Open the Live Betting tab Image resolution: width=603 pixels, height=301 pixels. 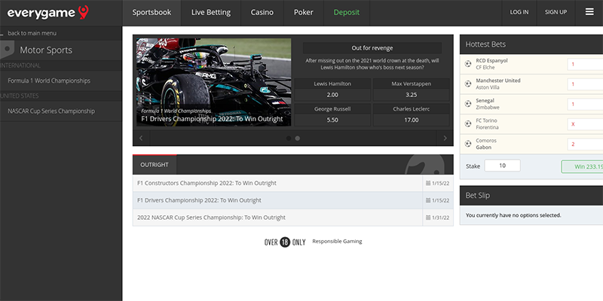(211, 13)
